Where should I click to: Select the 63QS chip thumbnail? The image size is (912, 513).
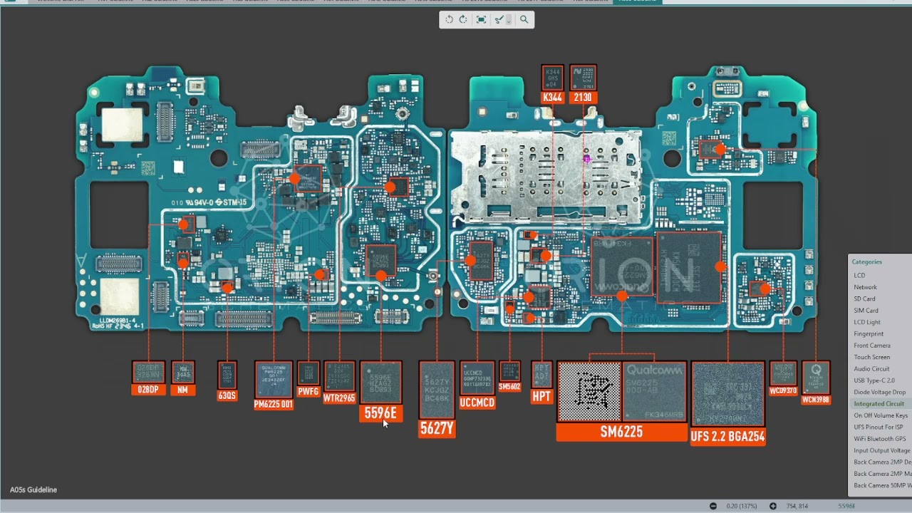coord(227,375)
